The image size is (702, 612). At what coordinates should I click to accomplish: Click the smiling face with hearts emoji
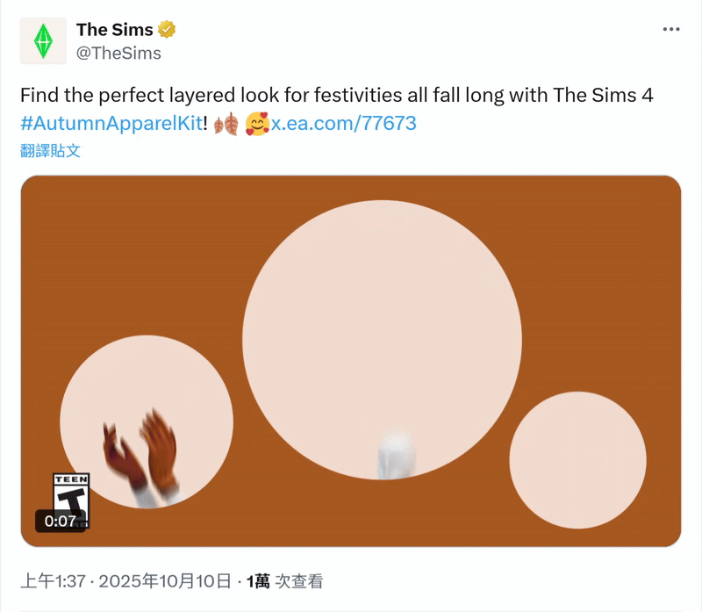[256, 124]
